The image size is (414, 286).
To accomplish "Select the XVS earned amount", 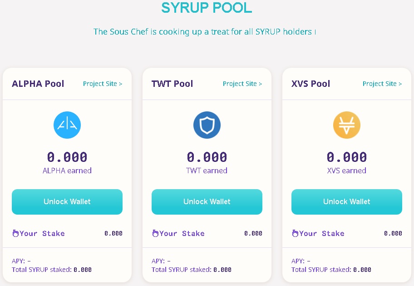I will (347, 157).
